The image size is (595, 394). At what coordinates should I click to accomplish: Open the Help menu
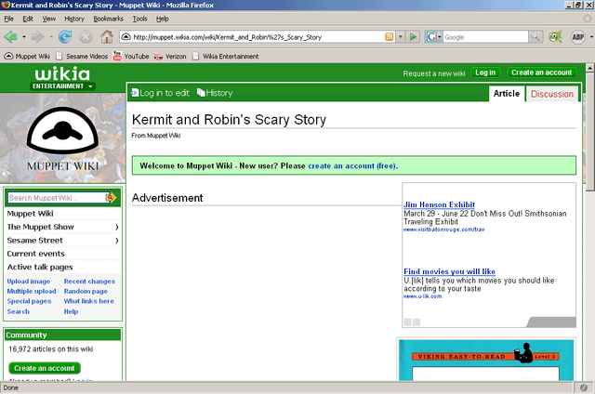pos(163,19)
